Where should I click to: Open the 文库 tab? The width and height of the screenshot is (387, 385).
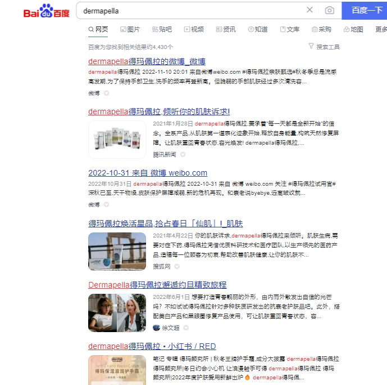coord(290,29)
